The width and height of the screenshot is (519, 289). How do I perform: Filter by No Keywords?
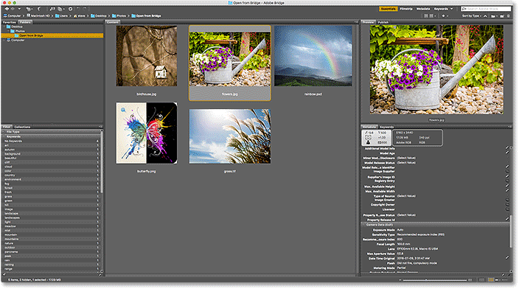pos(52,141)
